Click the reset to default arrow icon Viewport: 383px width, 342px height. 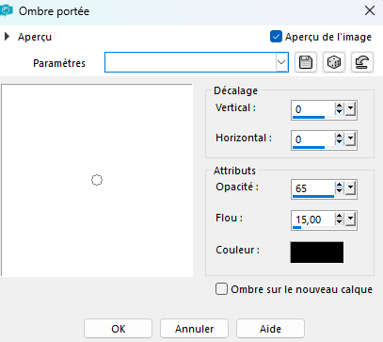[362, 62]
